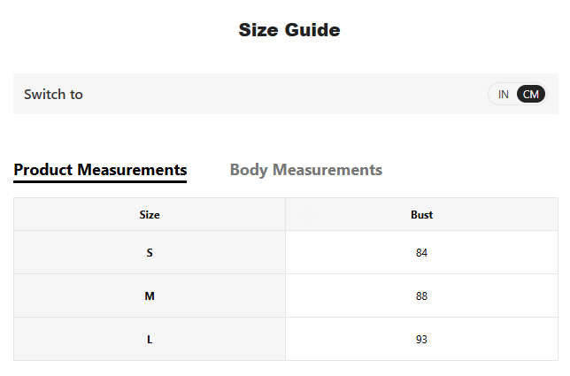Switch measurement units to IN
The width and height of the screenshot is (570, 376).
pyautogui.click(x=504, y=95)
